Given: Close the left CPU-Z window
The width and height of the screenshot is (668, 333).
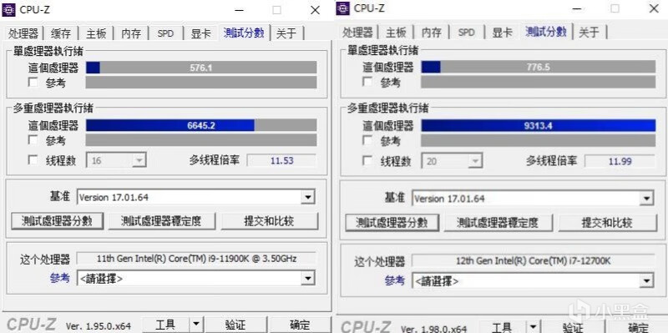Looking at the screenshot, I should coord(315,10).
